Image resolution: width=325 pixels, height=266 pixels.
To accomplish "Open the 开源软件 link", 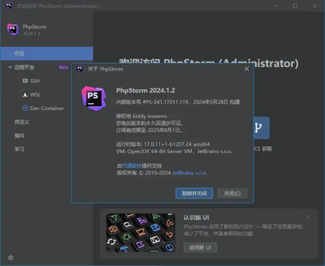I will click(x=130, y=165).
